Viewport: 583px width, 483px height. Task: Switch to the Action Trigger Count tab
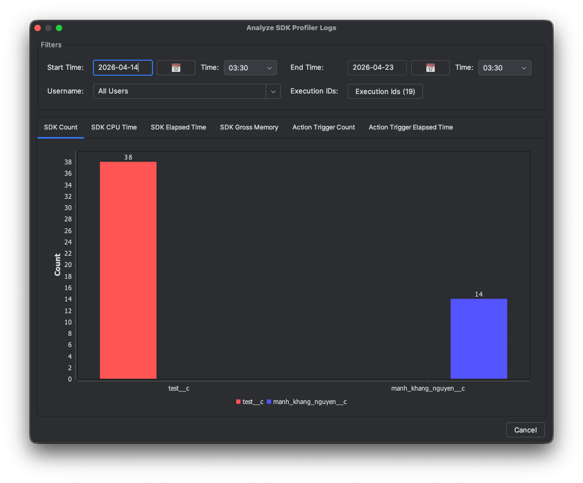(x=324, y=127)
